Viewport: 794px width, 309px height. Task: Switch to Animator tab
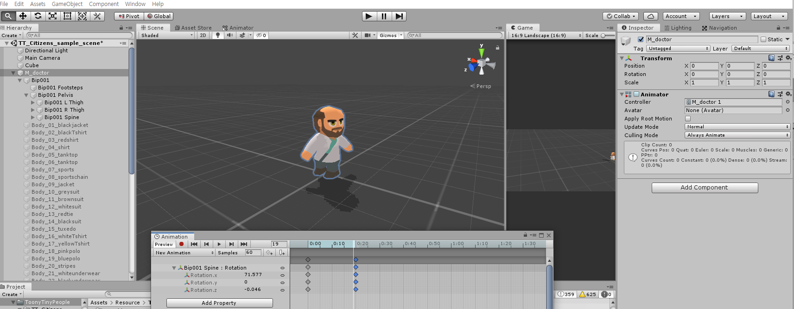(x=238, y=28)
